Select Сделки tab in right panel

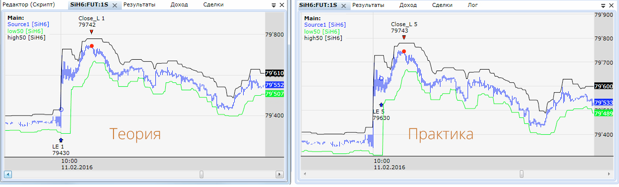pos(442,4)
